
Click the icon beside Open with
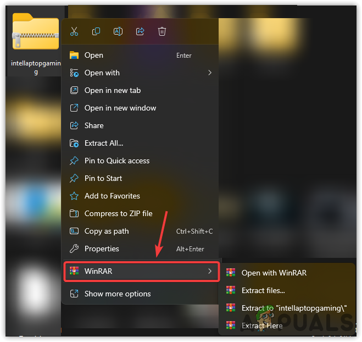[74, 73]
